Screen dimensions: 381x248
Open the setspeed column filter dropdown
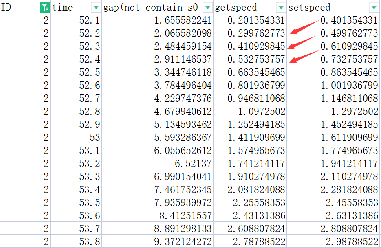coord(374,7)
